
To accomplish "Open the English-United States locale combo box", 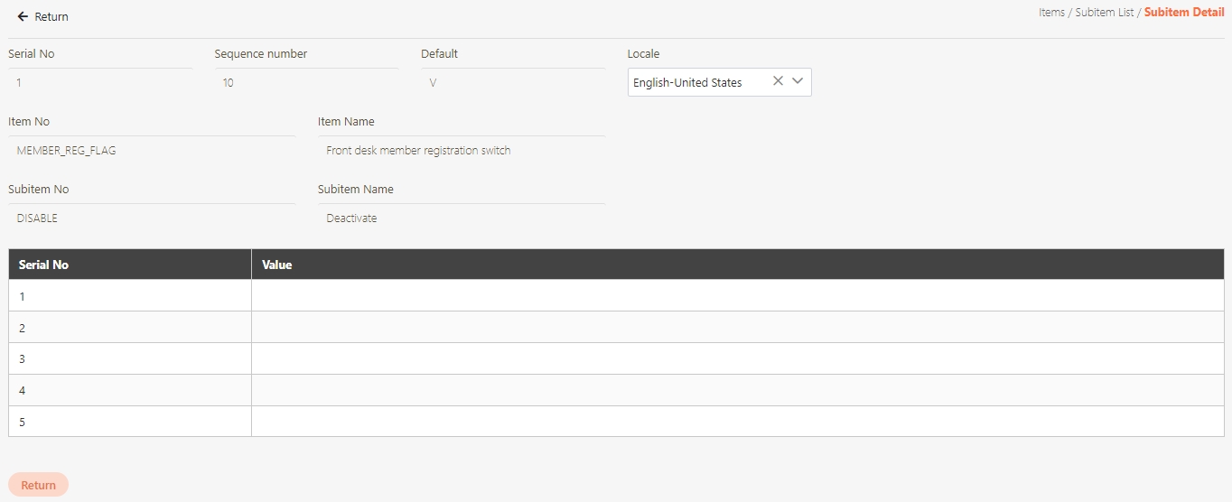I will (697, 82).
